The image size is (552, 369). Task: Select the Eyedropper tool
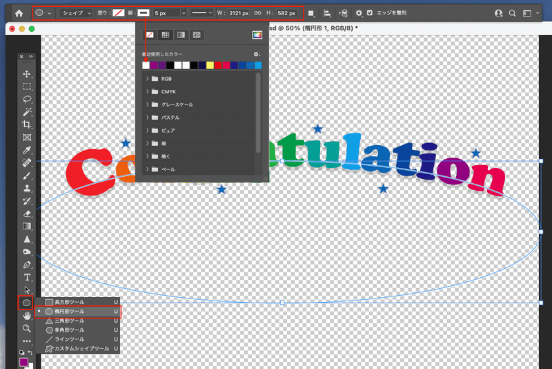pyautogui.click(x=27, y=150)
